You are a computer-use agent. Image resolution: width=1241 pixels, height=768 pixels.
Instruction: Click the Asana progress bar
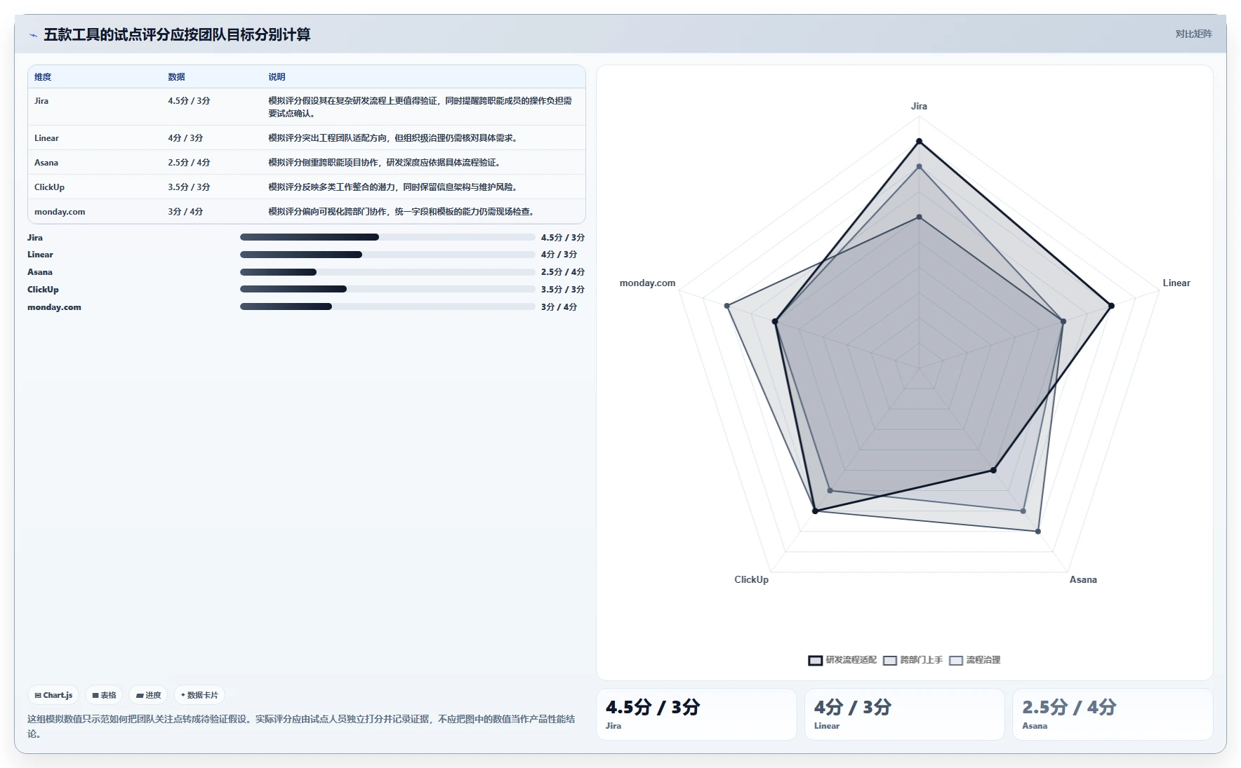tap(387, 272)
